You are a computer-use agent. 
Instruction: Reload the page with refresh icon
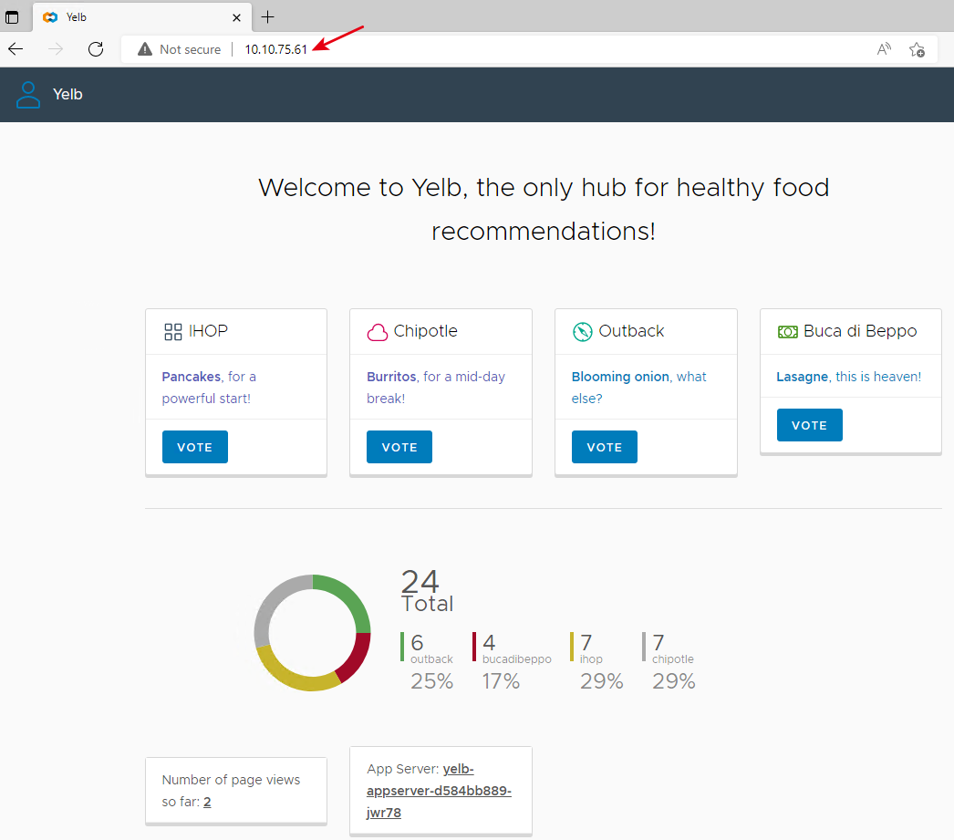pyautogui.click(x=96, y=49)
